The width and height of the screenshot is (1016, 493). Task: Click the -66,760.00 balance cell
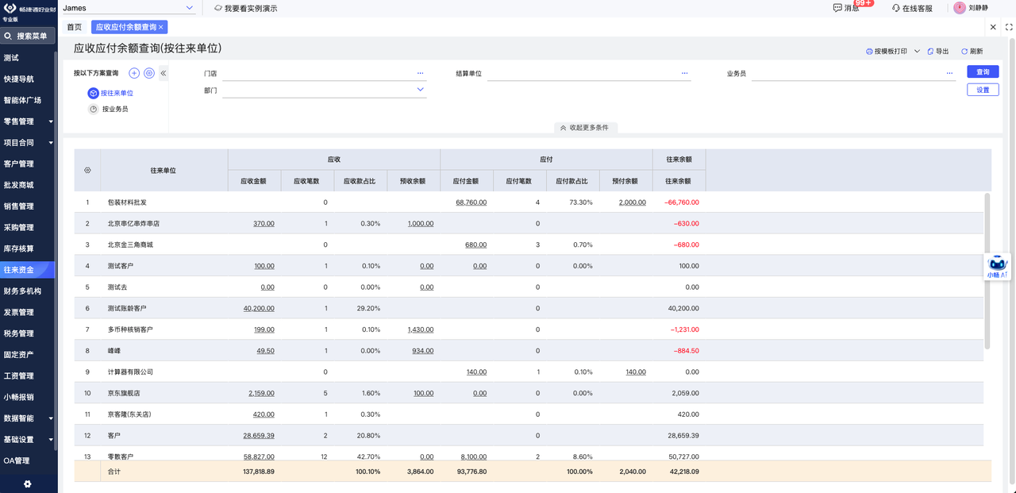pyautogui.click(x=681, y=202)
